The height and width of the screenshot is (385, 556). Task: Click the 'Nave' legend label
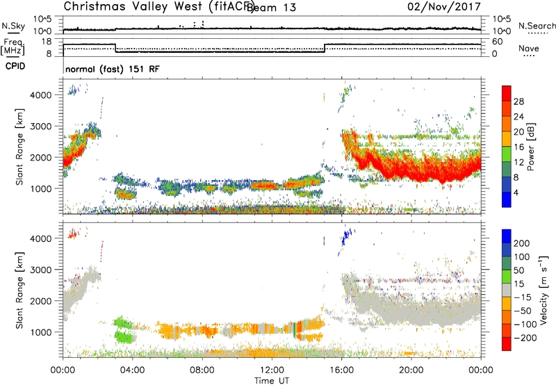(x=529, y=48)
